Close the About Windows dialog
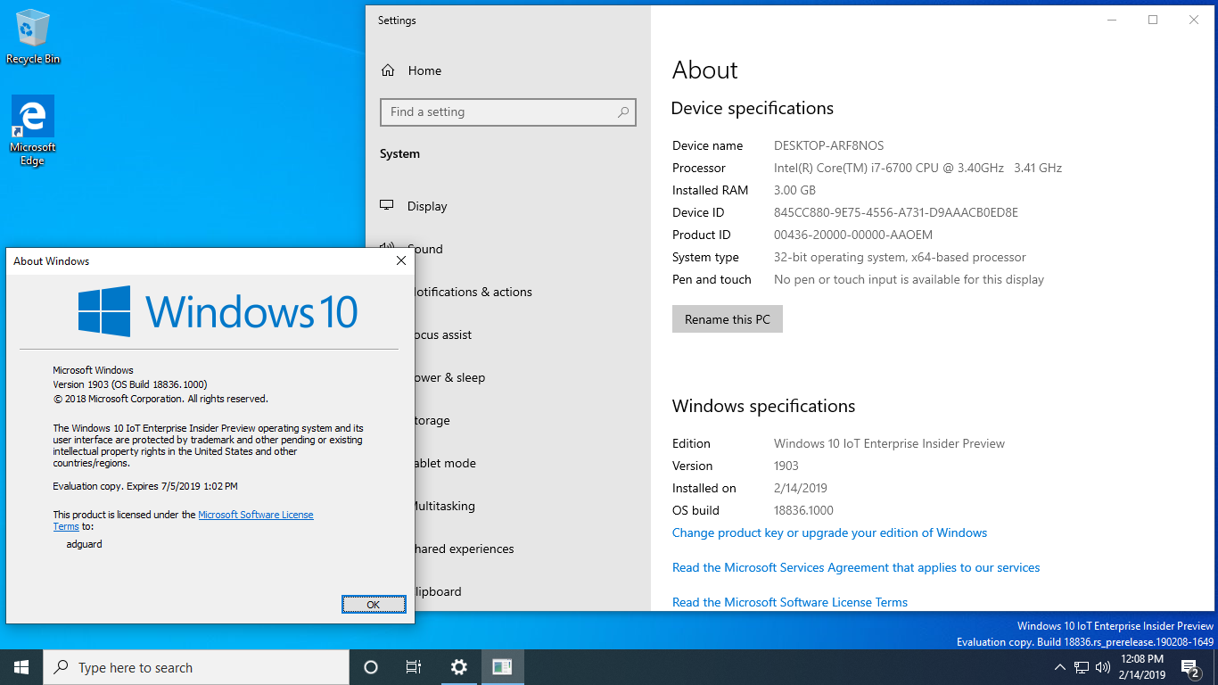1218x685 pixels. tap(401, 261)
